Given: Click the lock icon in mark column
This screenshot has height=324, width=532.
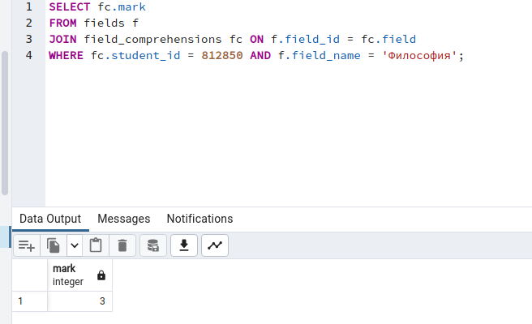Looking at the screenshot, I should coord(101,275).
